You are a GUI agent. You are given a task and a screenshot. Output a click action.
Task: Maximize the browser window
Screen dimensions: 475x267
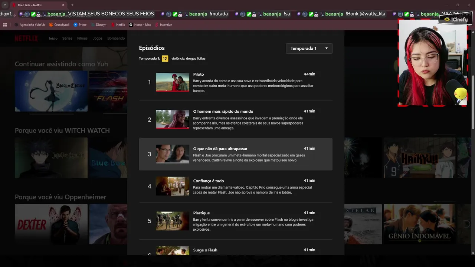[458, 5]
